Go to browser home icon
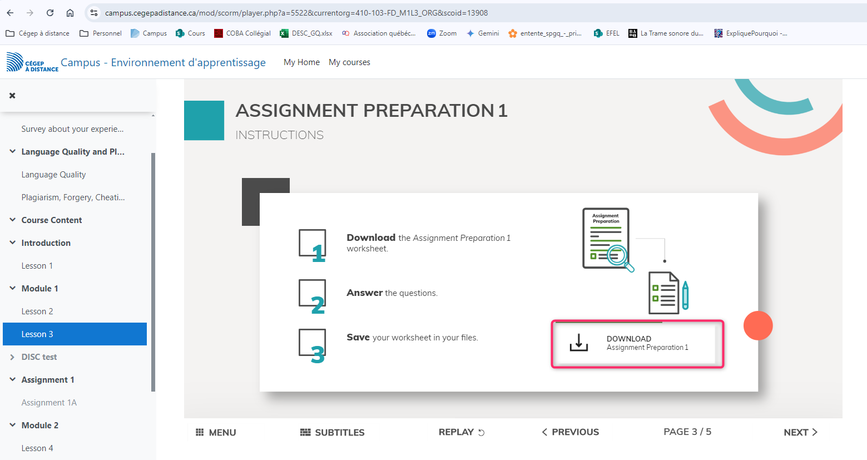 (x=70, y=13)
